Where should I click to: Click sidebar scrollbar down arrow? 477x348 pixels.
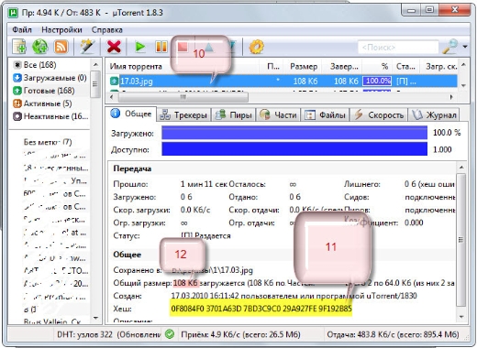click(x=95, y=318)
